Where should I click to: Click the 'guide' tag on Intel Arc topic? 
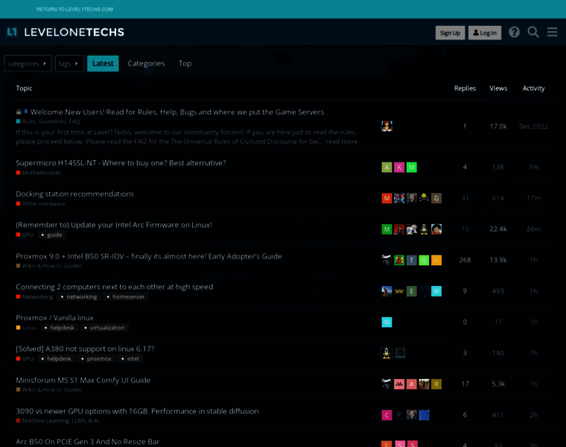coord(51,235)
